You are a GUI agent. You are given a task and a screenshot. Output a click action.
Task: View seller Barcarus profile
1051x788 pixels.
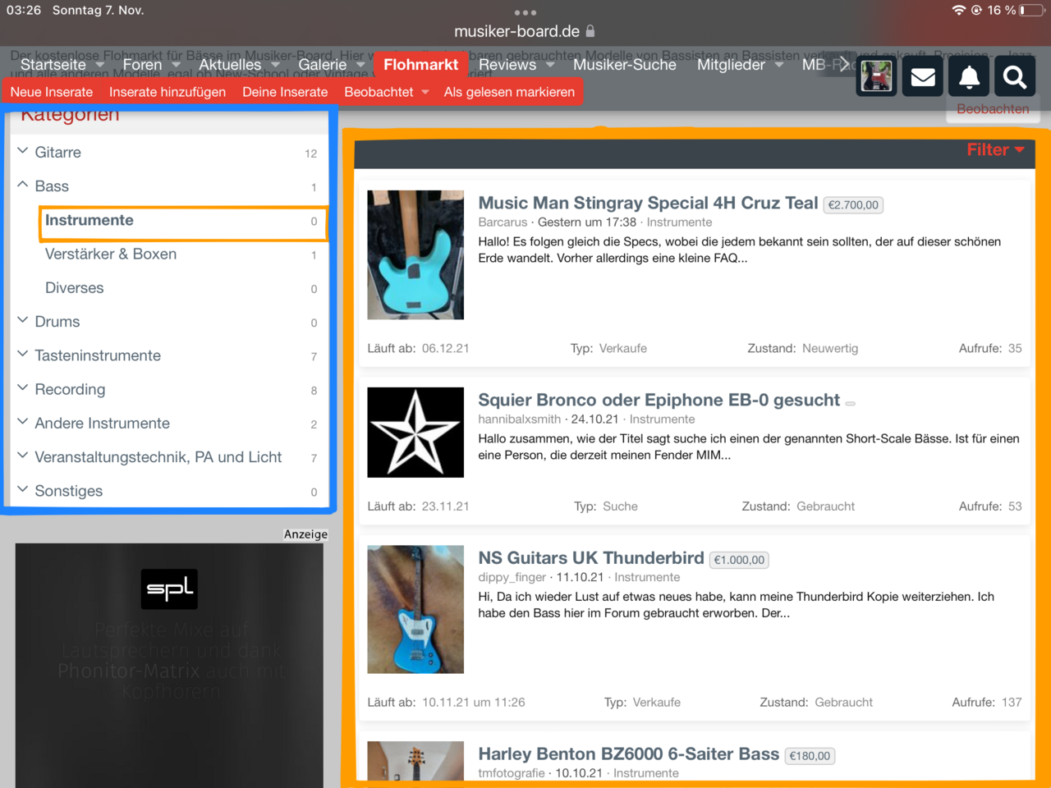tap(503, 222)
